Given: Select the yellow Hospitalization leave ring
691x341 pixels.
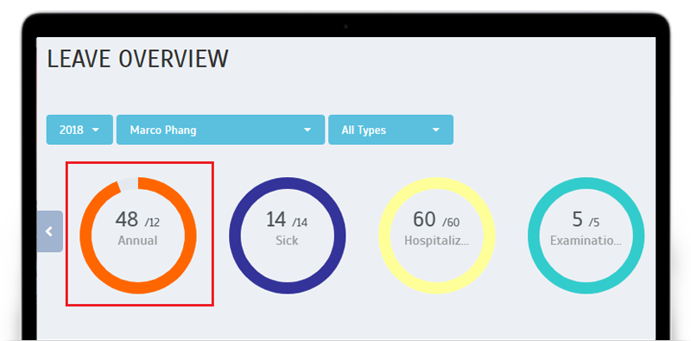Looking at the screenshot, I should tap(437, 236).
